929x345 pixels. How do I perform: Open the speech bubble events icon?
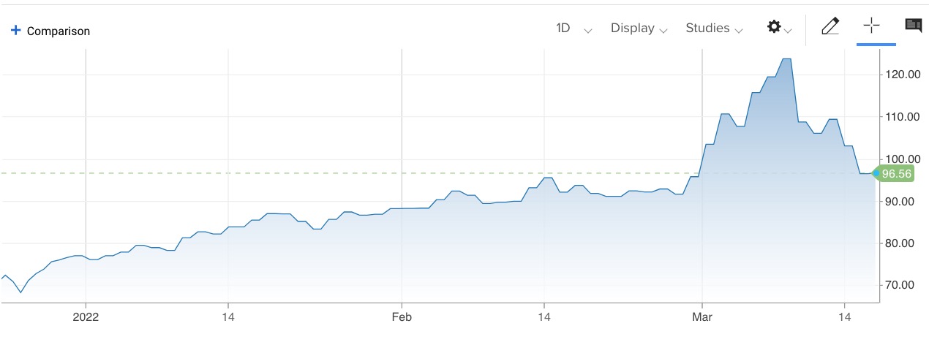coord(913,26)
